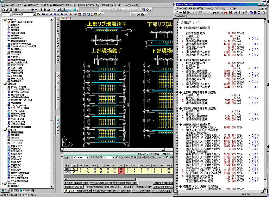Collapse the 一般入力 tree node
This screenshot has width=269, height=197.
(x=3, y=19)
